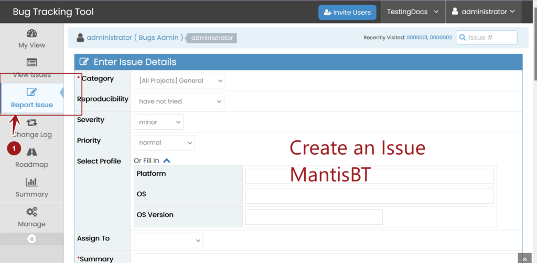Click the Platform text field
This screenshot has height=263, width=537.
[x=369, y=176]
